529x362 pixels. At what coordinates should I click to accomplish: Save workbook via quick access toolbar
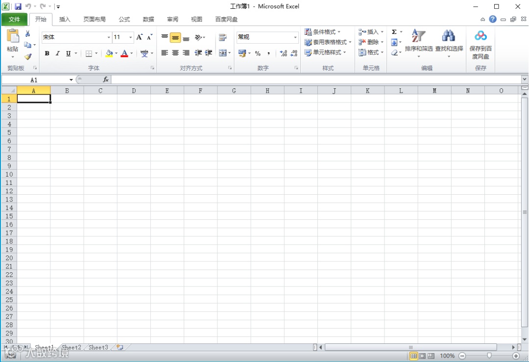18,6
